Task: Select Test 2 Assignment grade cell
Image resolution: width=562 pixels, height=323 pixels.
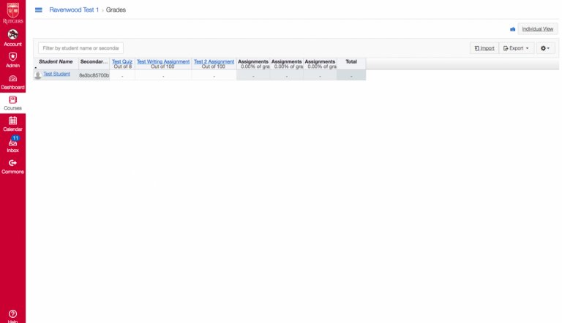Action: pyautogui.click(x=214, y=75)
